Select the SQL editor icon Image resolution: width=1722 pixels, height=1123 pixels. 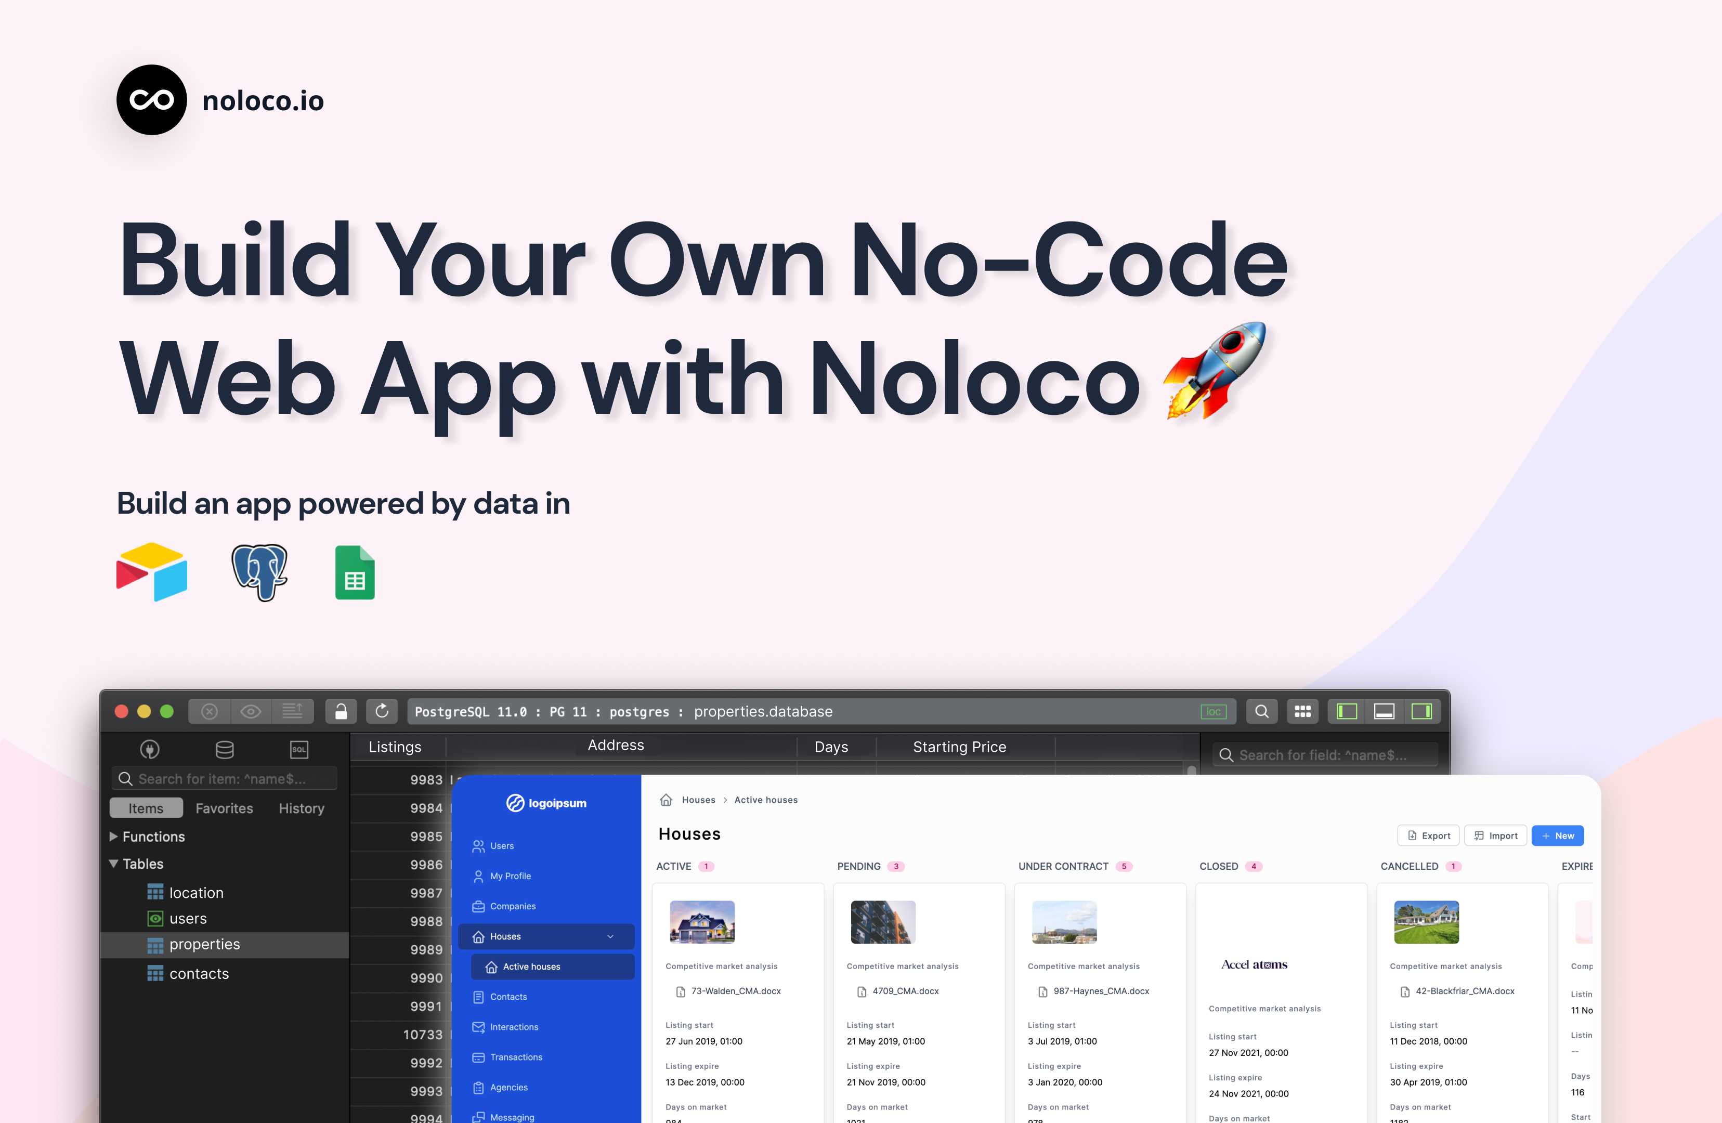[299, 750]
